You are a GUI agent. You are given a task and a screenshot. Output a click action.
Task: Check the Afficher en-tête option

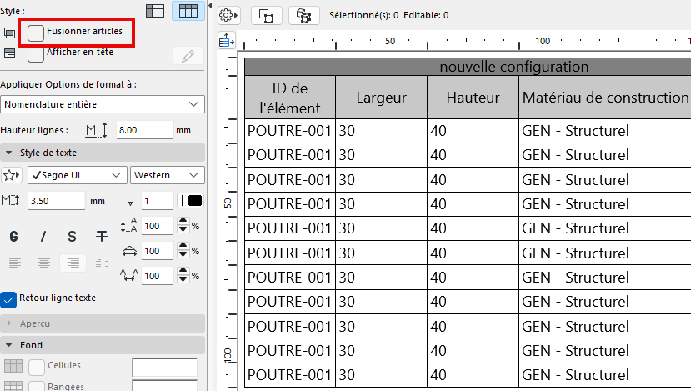point(36,53)
